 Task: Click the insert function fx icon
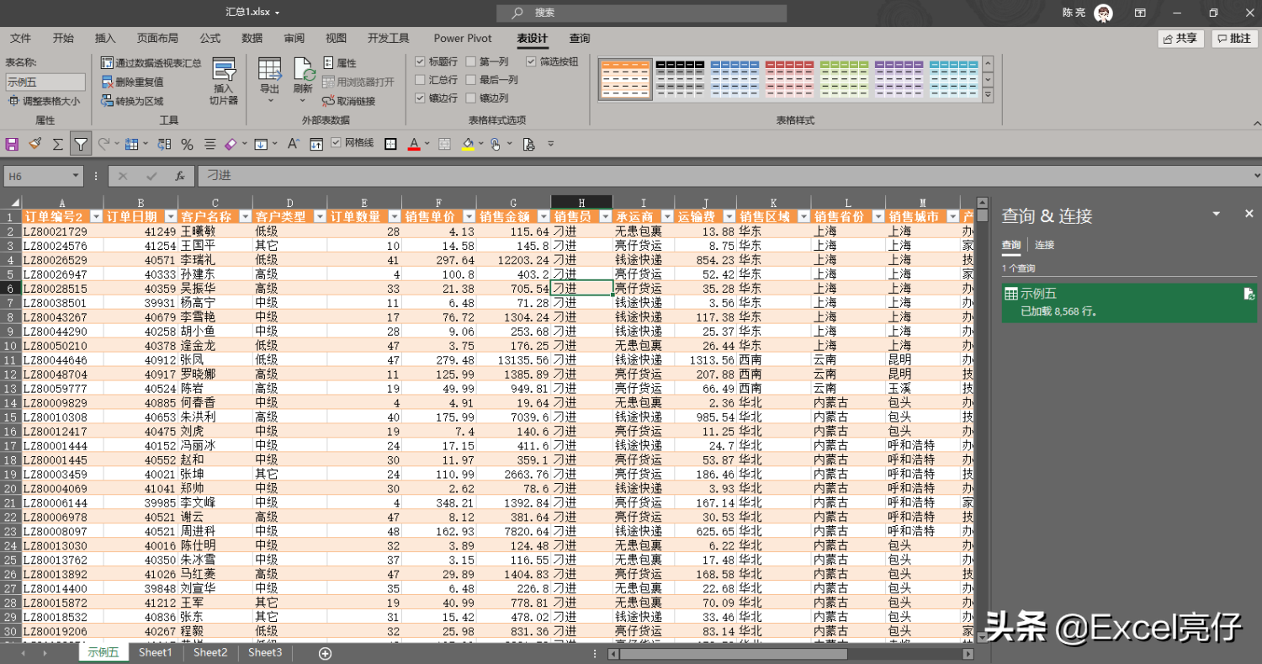tap(179, 176)
